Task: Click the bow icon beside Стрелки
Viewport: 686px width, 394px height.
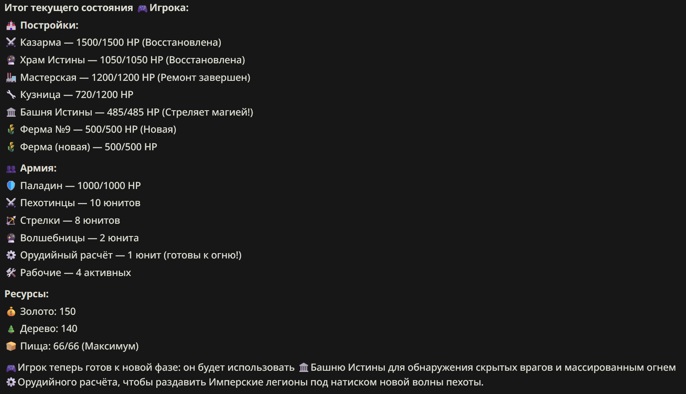Action: [11, 220]
